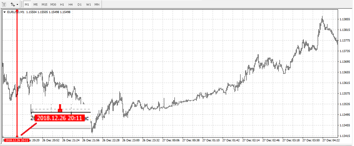Click the 1.13855 price scale label
Viewport: 354px width, 146px height.
pos(345,19)
